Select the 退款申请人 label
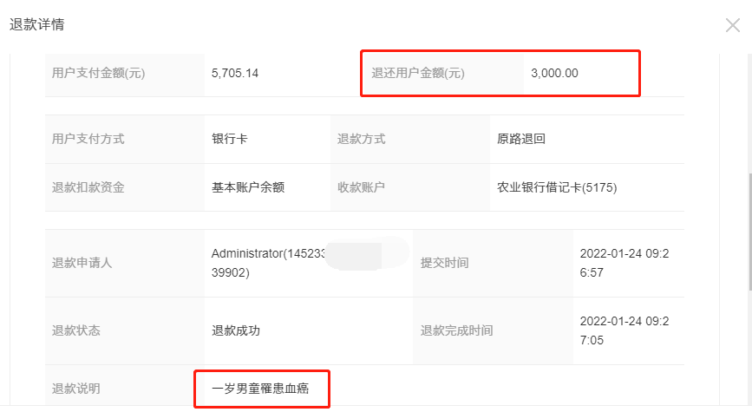 point(82,264)
